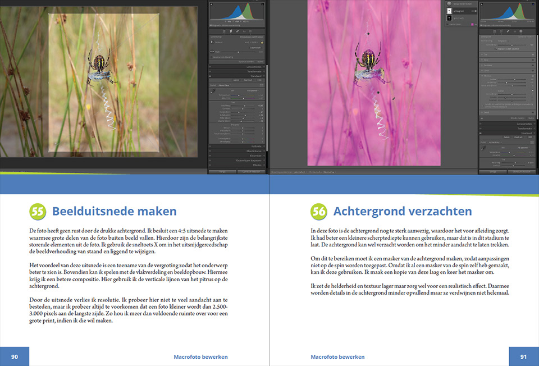539x366 pixels.
Task: Click the Vorige button in the left screenshot
Action: (x=222, y=171)
